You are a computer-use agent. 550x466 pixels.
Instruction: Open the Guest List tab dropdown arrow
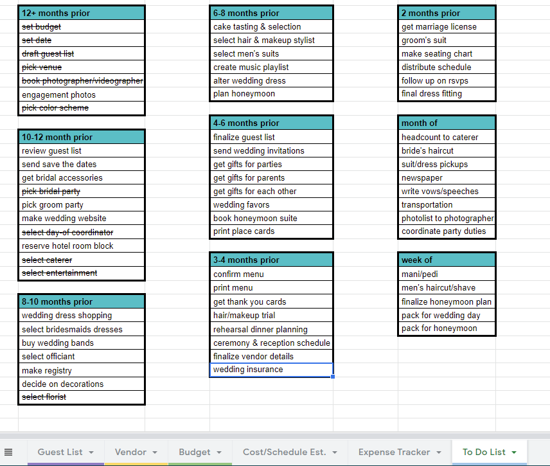point(91,453)
